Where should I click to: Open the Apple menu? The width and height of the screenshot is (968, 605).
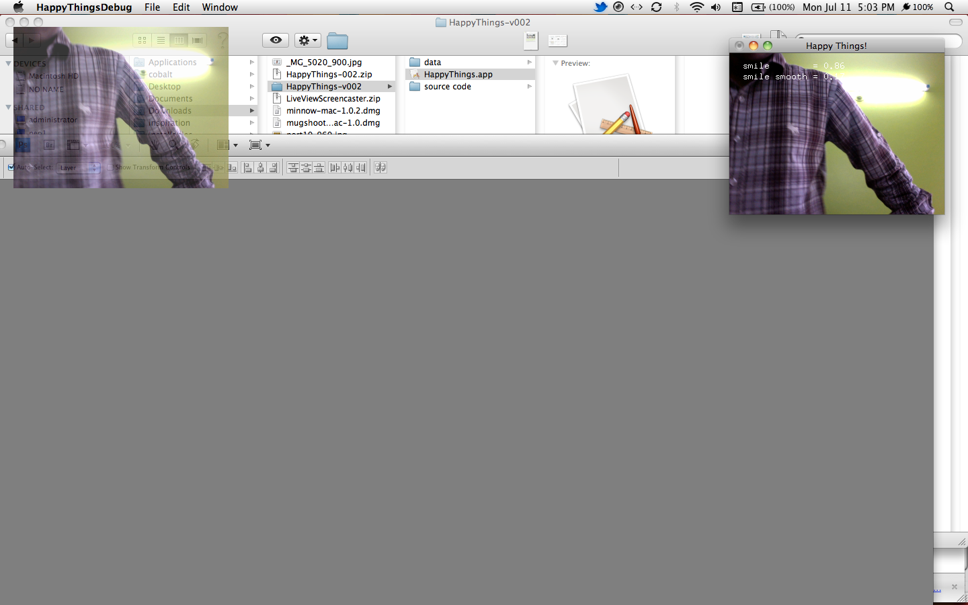18,7
